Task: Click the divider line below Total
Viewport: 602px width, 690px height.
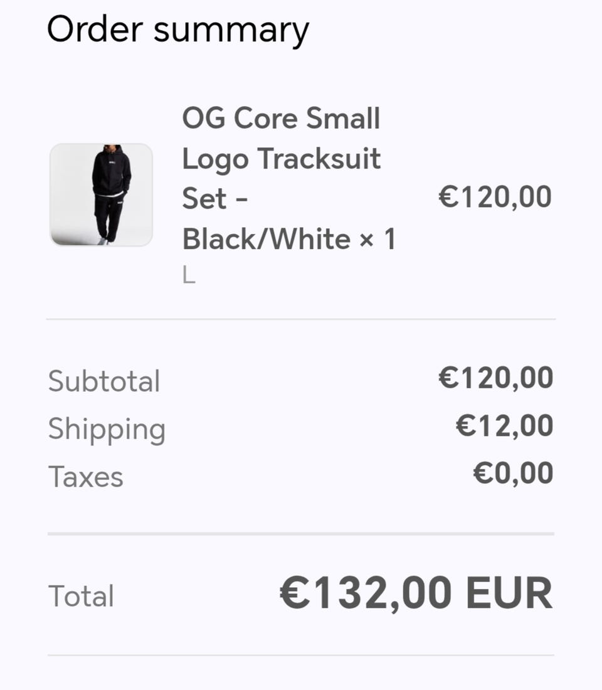Action: click(301, 655)
